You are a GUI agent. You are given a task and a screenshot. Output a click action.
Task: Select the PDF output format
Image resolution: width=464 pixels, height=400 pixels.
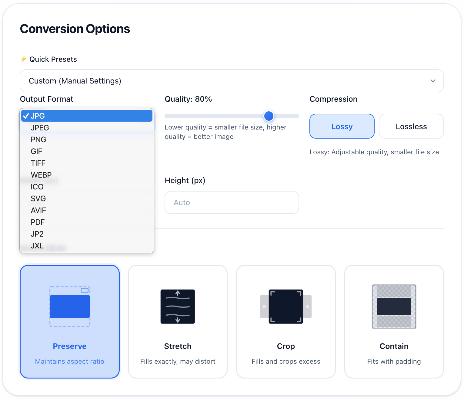[38, 222]
